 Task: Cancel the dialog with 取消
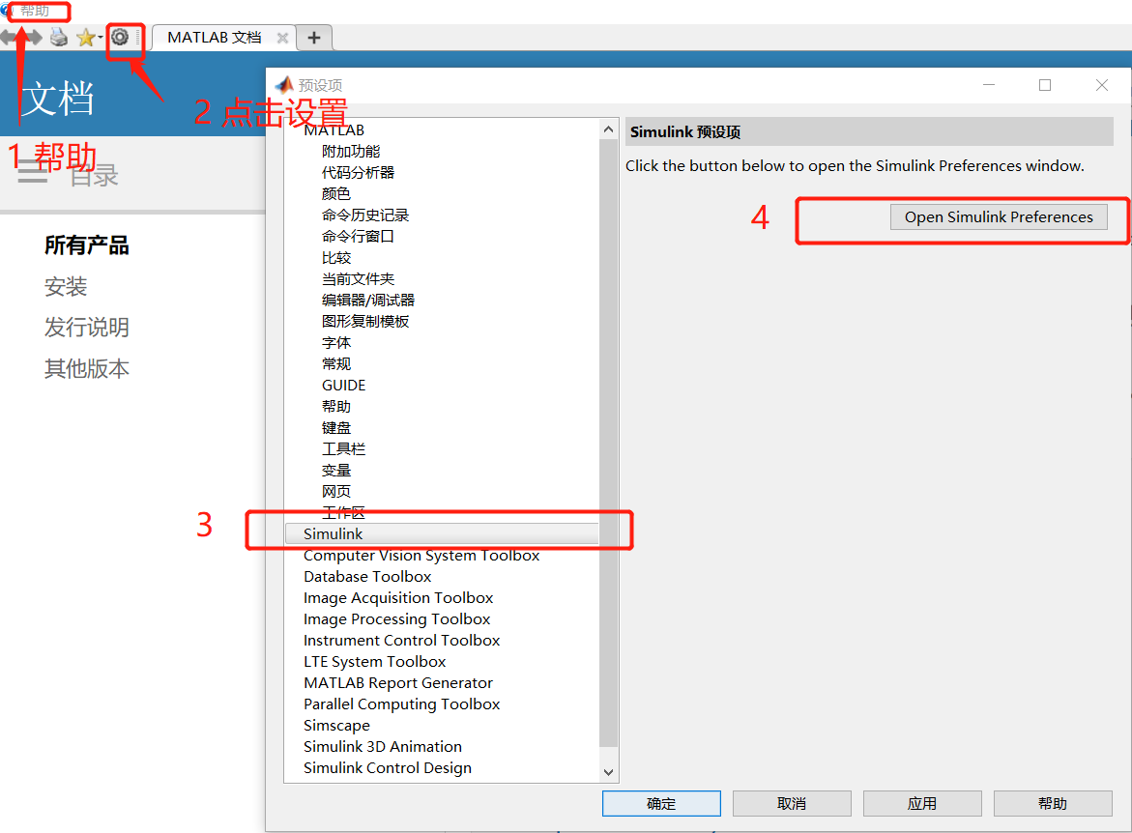tap(792, 803)
